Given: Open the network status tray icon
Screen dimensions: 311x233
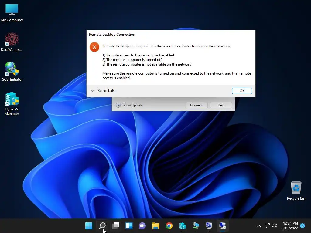Looking at the screenshot, I should (x=267, y=226).
